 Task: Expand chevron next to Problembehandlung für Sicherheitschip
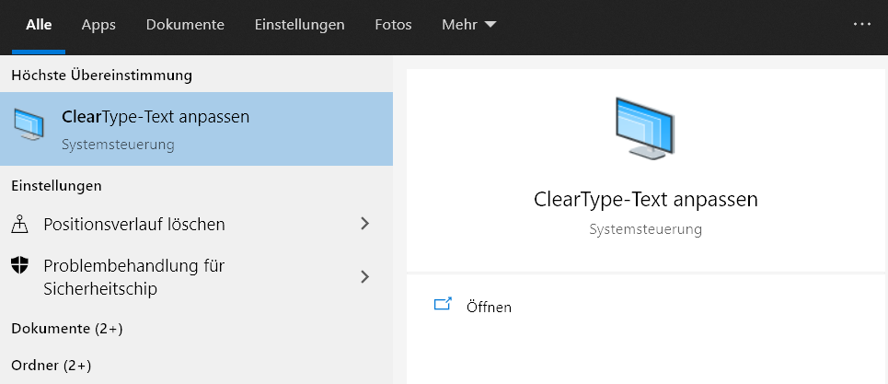point(365,276)
